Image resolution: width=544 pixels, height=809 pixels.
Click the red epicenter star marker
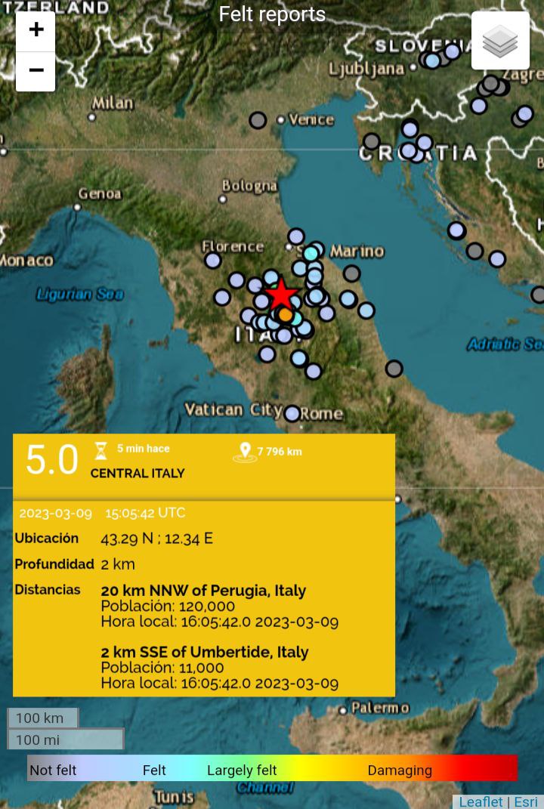click(x=281, y=294)
